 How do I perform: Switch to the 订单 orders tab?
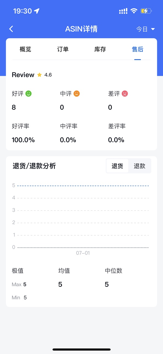click(63, 49)
